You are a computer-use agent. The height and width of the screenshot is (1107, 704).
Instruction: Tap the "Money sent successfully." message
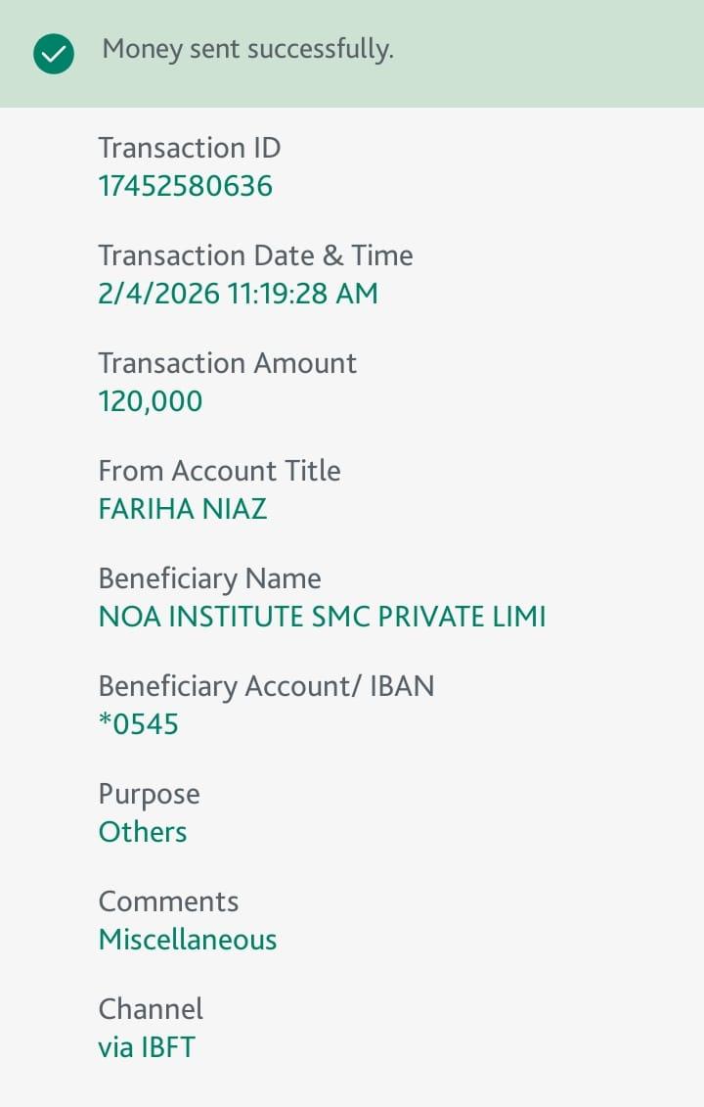(x=247, y=49)
